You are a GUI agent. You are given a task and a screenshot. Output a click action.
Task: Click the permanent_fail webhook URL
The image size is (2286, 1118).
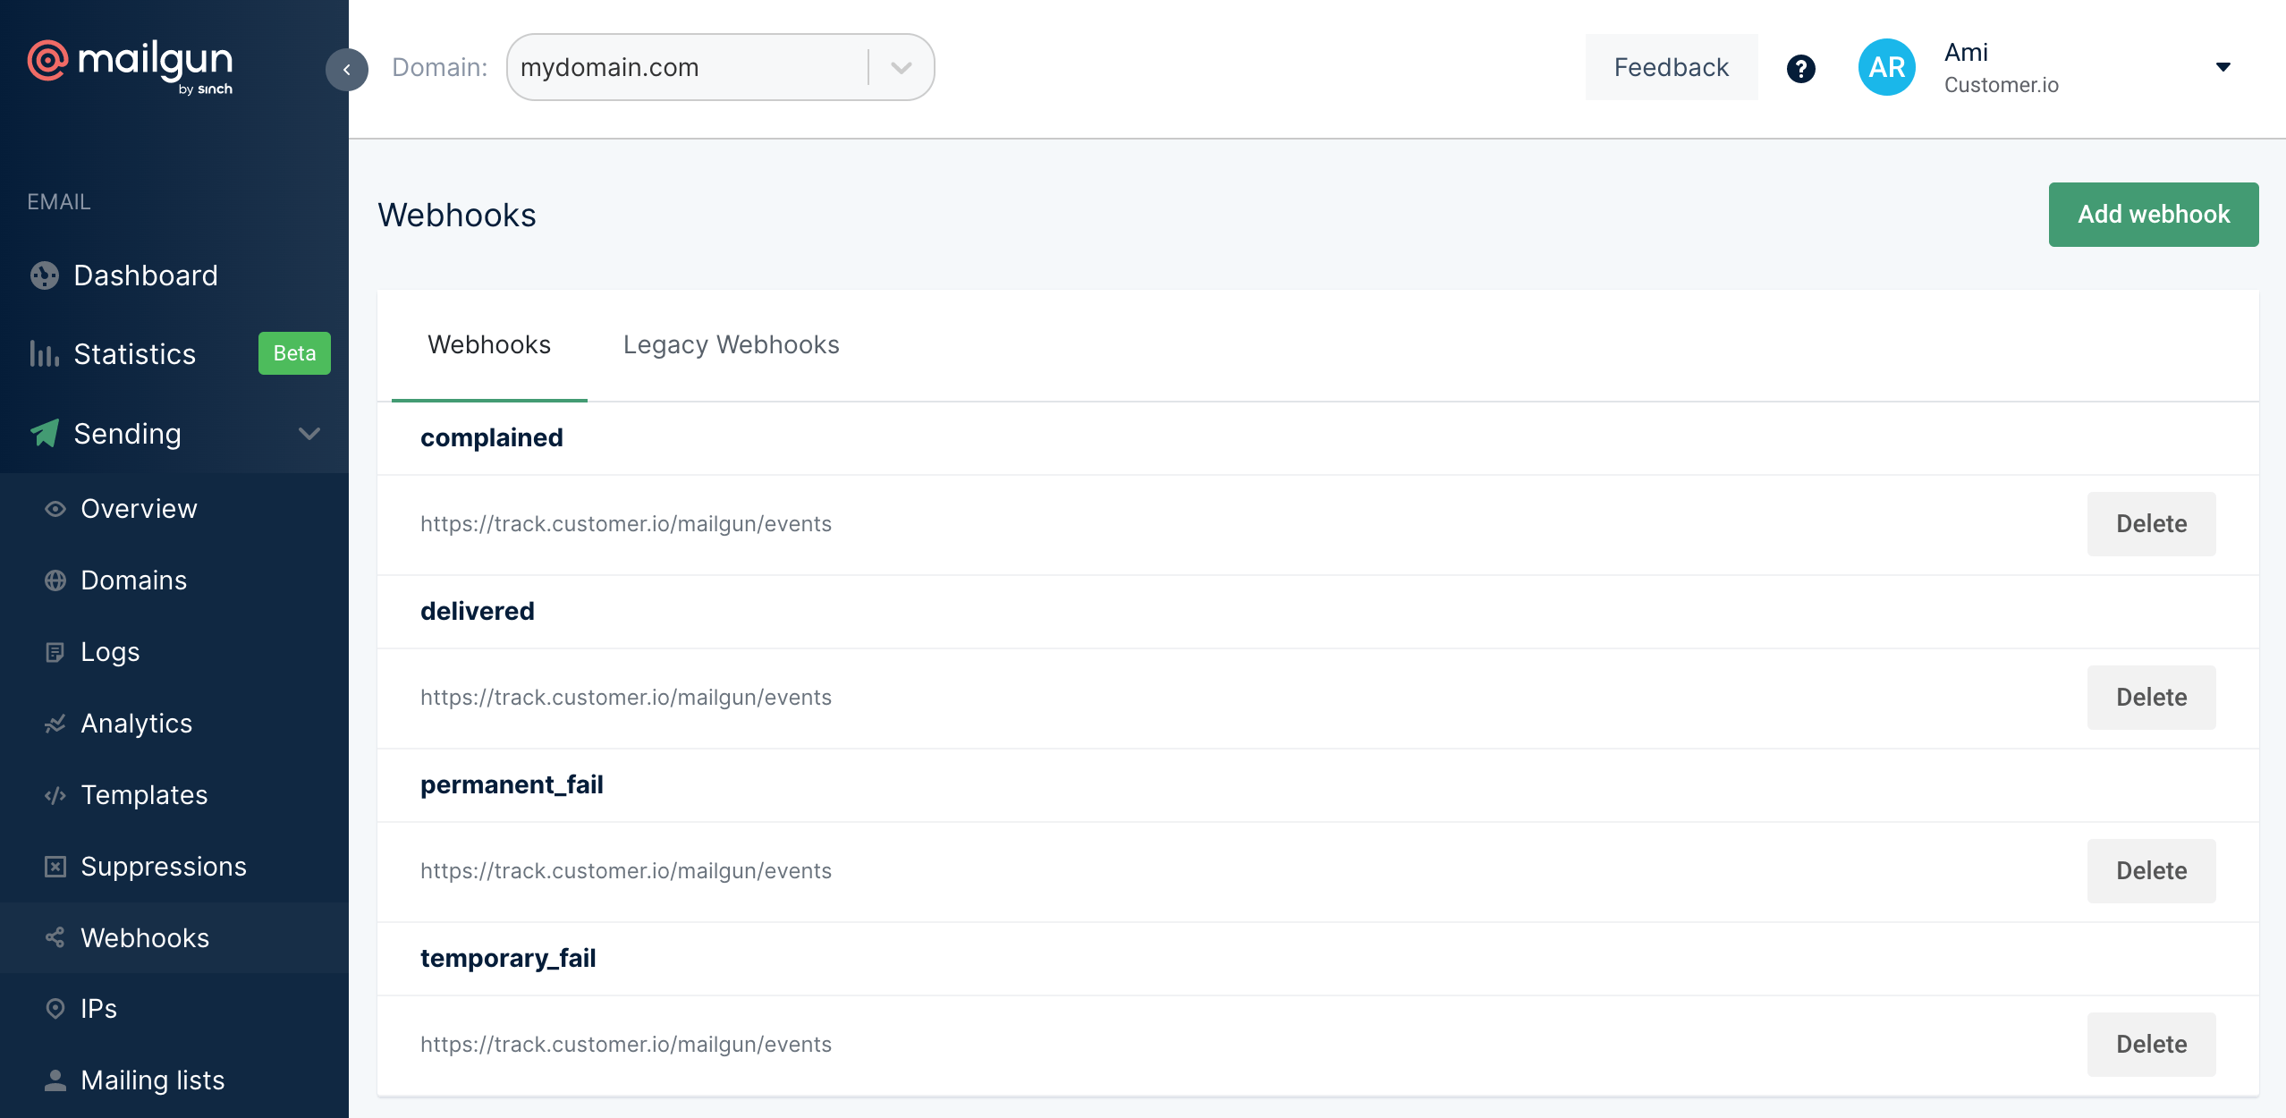coord(626,871)
